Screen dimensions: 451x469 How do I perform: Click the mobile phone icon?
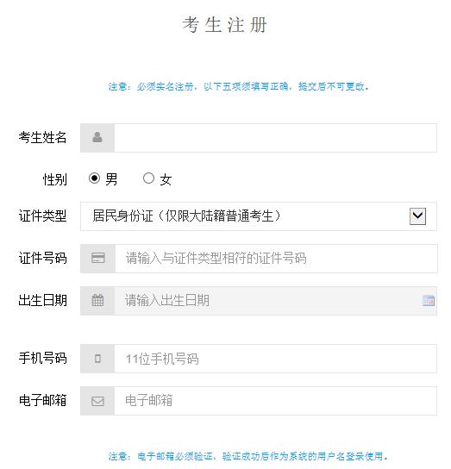click(97, 359)
